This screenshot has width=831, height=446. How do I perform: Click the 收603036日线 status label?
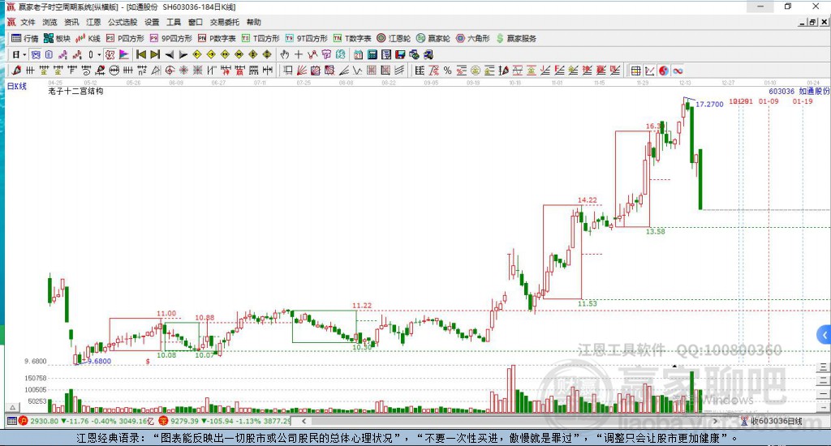[x=776, y=421]
